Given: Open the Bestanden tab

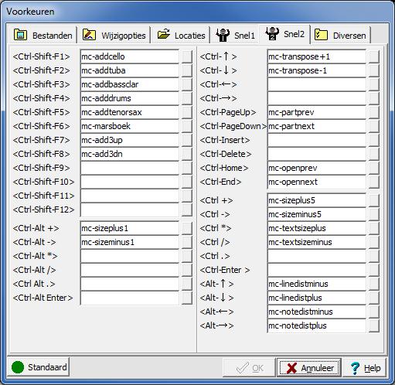Looking at the screenshot, I should pos(43,35).
